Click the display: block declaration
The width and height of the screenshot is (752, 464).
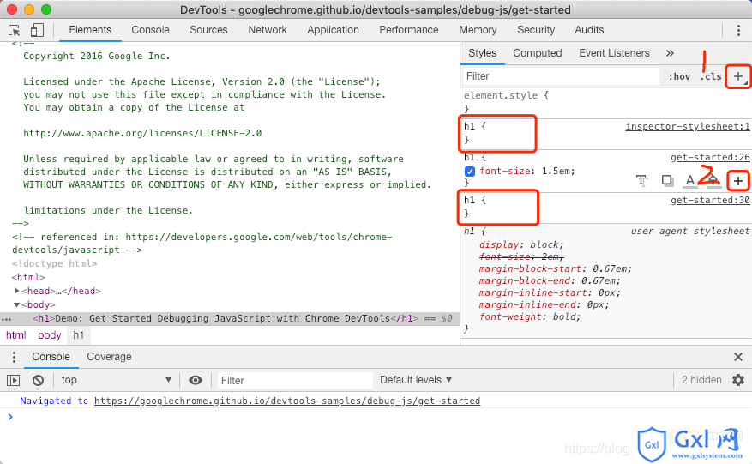tap(522, 244)
